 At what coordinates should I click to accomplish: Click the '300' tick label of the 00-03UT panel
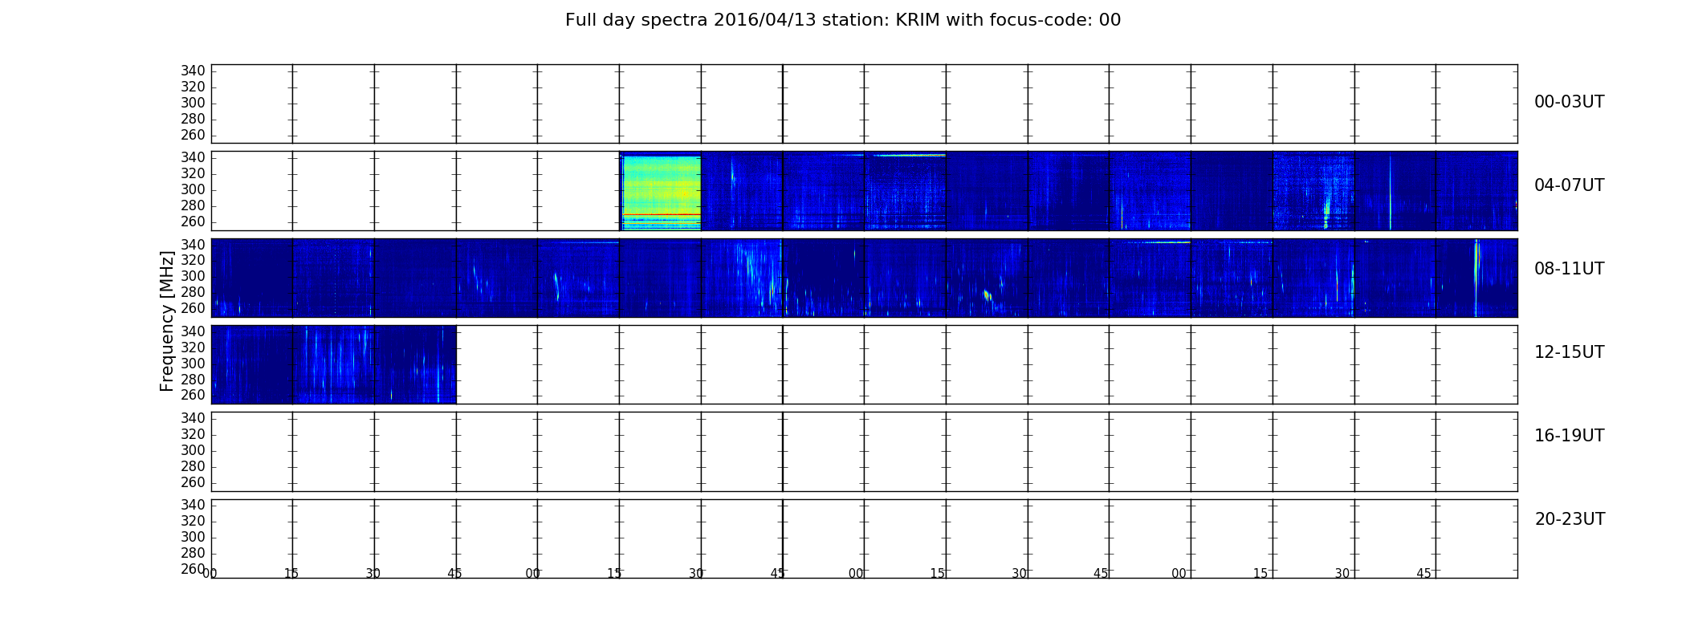193,103
